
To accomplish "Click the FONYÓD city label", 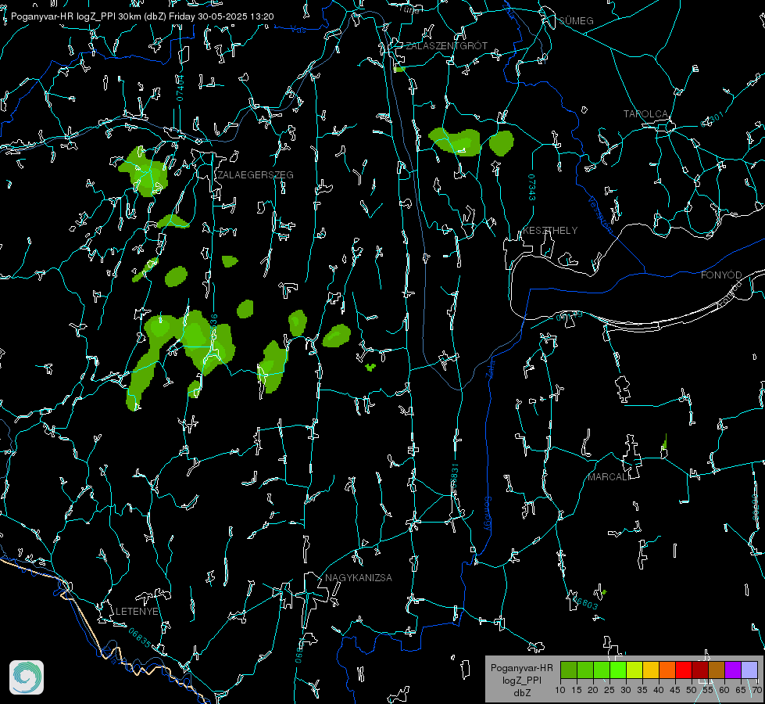I will [721, 275].
